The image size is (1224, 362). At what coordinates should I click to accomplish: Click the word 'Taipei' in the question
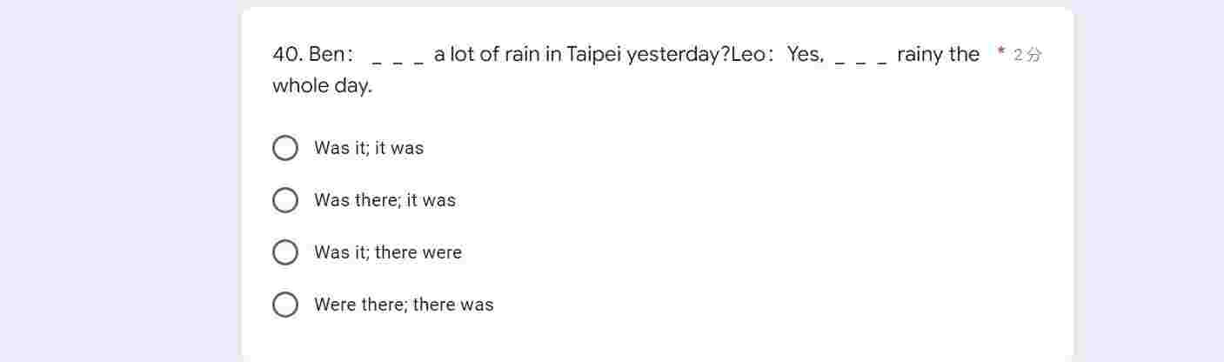pyautogui.click(x=594, y=55)
